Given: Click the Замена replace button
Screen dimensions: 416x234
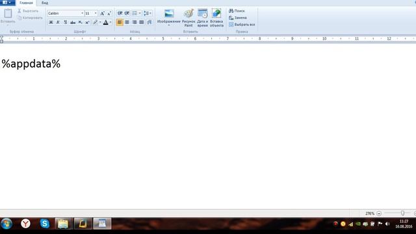Looking at the screenshot, I should point(238,18).
